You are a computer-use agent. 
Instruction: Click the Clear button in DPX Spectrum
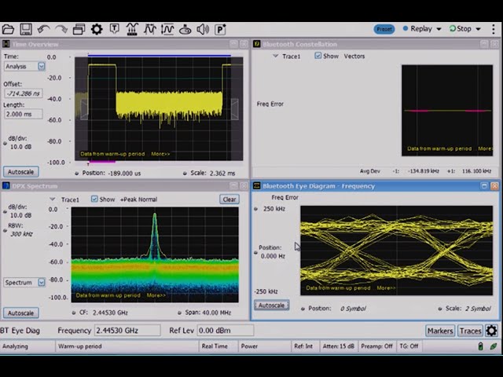pos(229,199)
